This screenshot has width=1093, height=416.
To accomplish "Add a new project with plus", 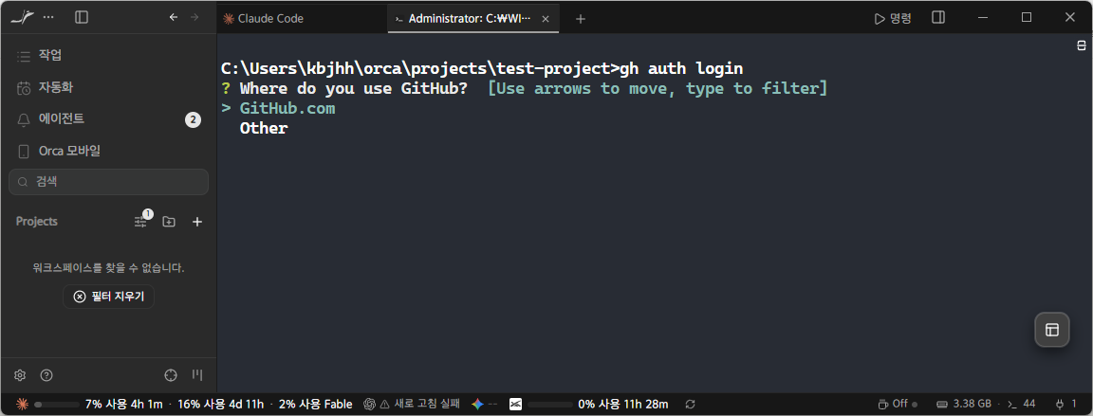I will [197, 221].
